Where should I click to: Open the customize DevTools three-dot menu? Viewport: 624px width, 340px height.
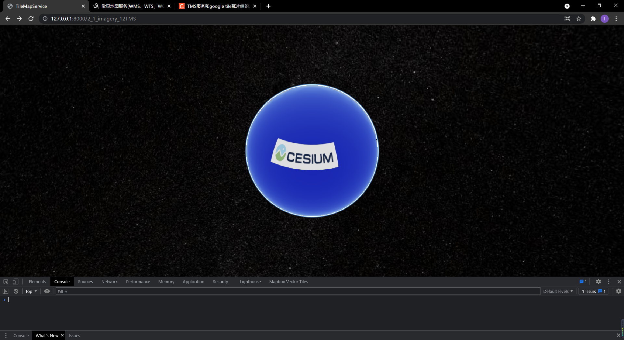pyautogui.click(x=609, y=282)
